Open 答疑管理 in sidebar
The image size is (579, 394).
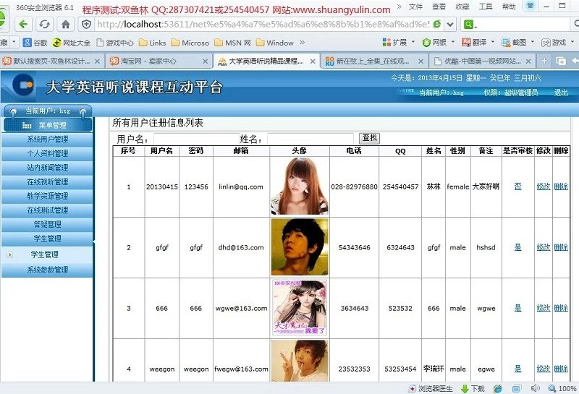(x=47, y=224)
